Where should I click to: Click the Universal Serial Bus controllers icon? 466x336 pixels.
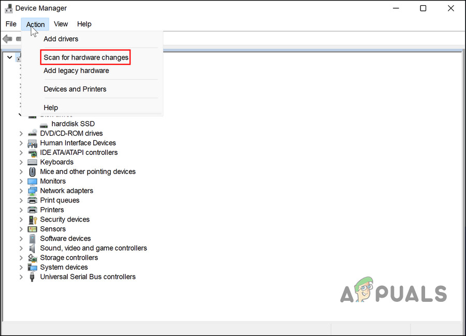[x=33, y=277]
